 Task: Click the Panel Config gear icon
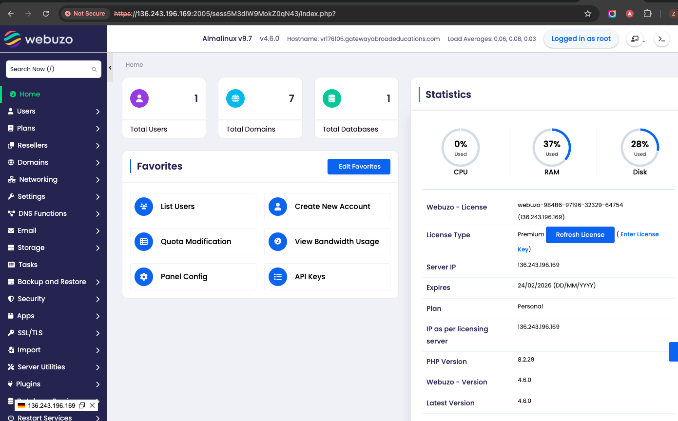click(x=144, y=277)
